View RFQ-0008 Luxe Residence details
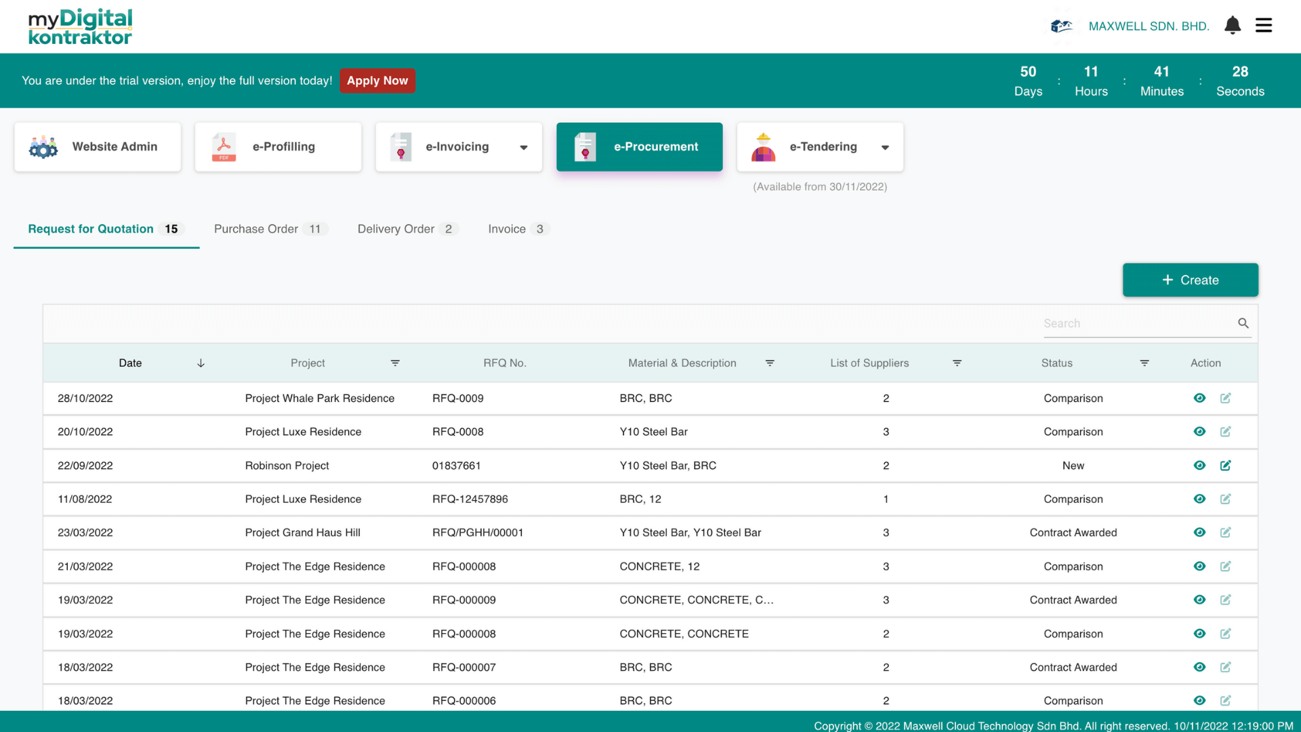 [1199, 432]
